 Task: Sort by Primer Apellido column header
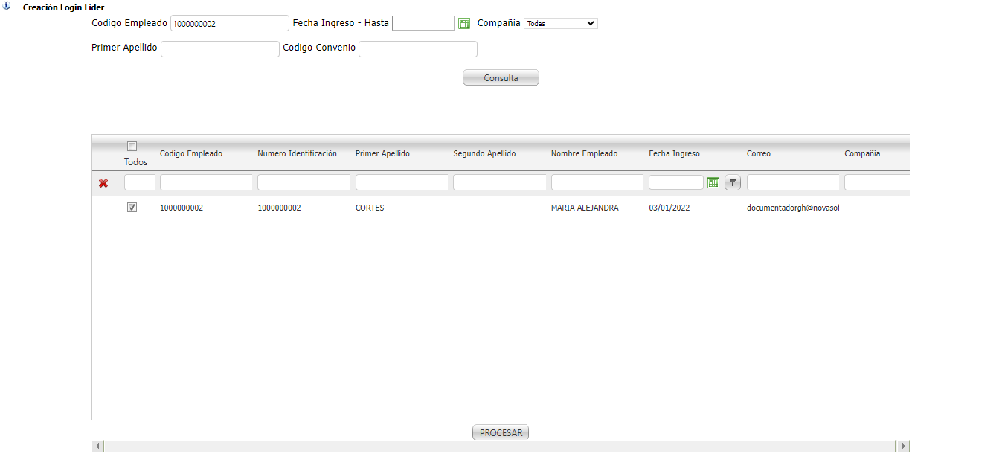click(x=382, y=153)
